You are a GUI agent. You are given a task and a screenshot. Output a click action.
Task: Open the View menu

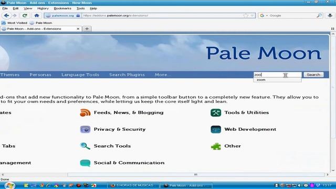pos(28,8)
